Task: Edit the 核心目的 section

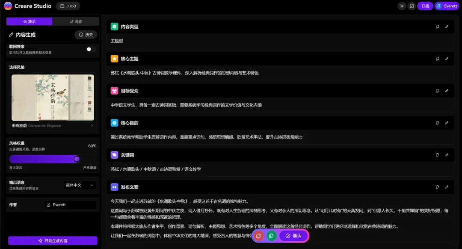Action: 447,123
